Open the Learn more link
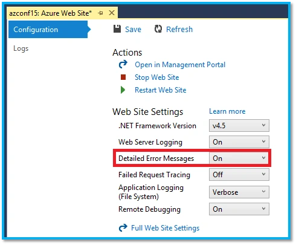Screen dimensions: 296x245 [x=227, y=111]
